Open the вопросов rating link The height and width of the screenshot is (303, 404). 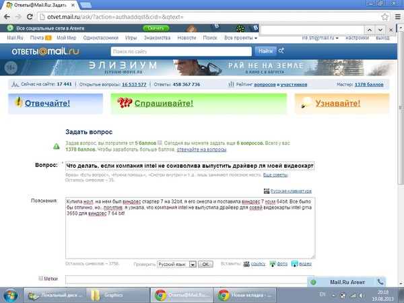265,85
